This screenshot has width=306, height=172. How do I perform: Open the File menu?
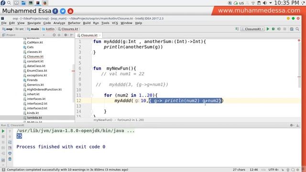click(4, 23)
